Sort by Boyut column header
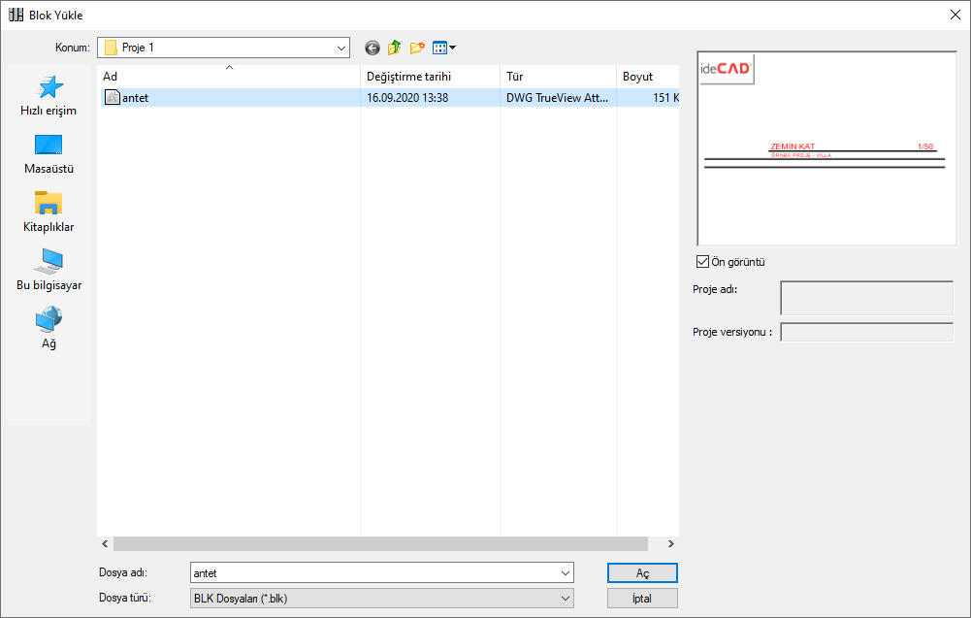971x618 pixels. (x=648, y=77)
